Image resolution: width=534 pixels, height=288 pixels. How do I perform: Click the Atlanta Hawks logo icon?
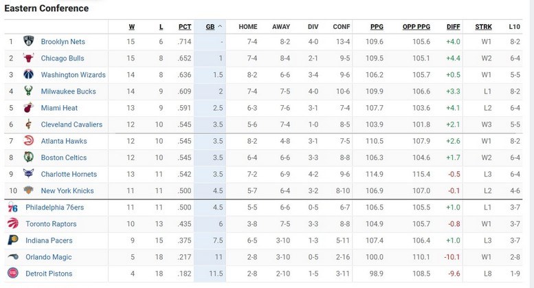(x=28, y=141)
